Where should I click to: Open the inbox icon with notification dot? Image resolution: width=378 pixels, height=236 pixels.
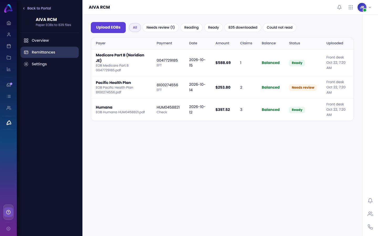[9, 85]
